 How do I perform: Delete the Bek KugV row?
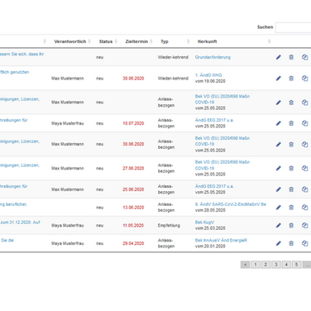point(291,226)
